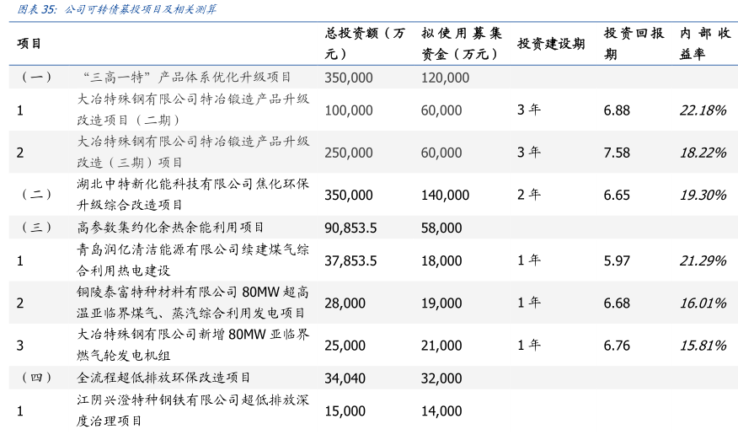The width and height of the screenshot is (738, 440).
Task: Click the payback period value 7.58
Action: (x=617, y=153)
